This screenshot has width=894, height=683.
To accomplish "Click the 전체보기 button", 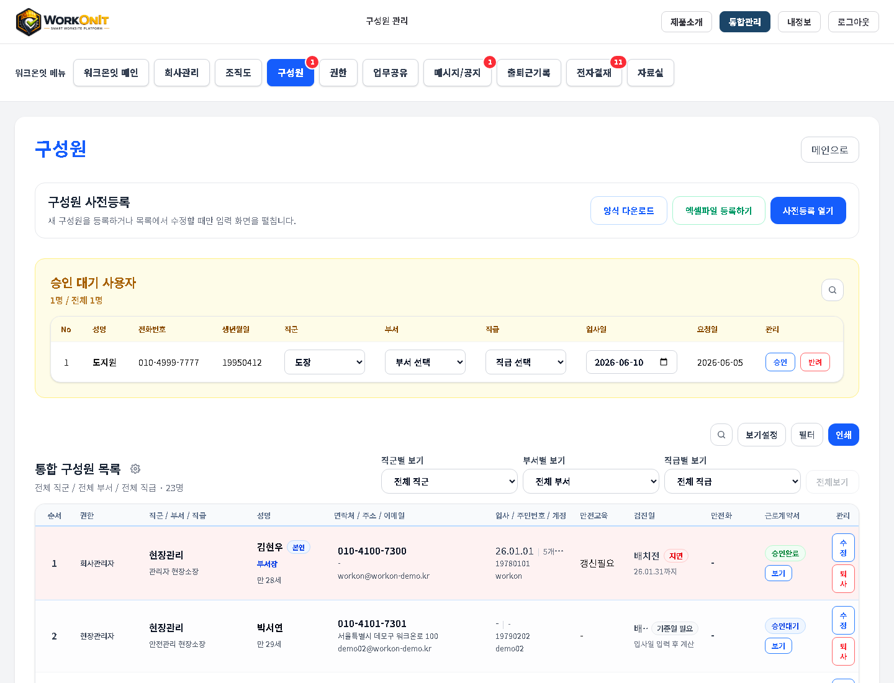I will [833, 482].
